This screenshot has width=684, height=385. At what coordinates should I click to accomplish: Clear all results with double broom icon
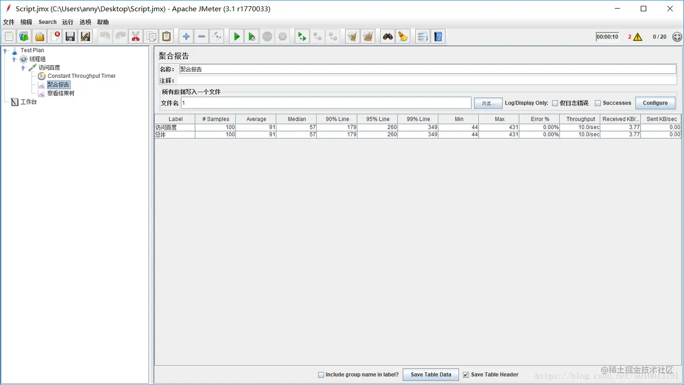368,37
